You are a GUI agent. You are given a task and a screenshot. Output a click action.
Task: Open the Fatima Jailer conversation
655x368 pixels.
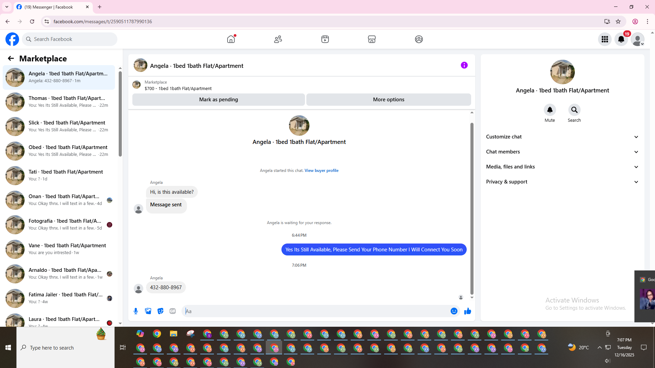coord(59,298)
